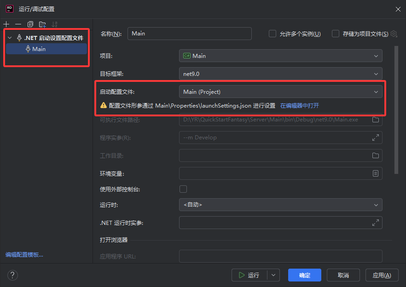Click the expand icon in .NET 运行时实参 field
The image size is (406, 287).
click(x=376, y=223)
